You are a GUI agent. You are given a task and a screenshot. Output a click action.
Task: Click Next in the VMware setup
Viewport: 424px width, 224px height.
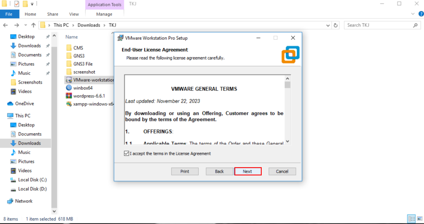(248, 171)
